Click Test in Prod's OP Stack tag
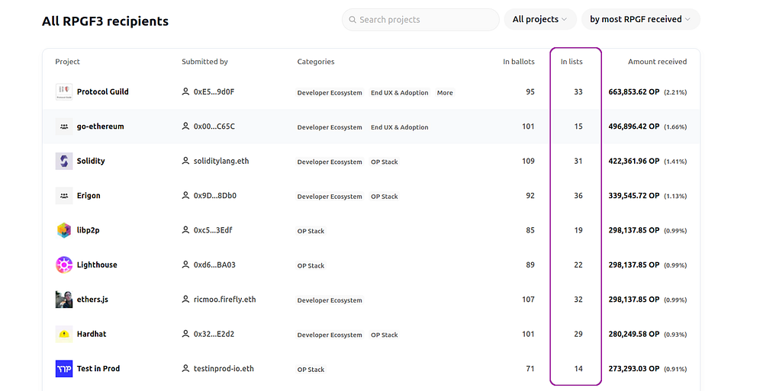 coord(311,369)
